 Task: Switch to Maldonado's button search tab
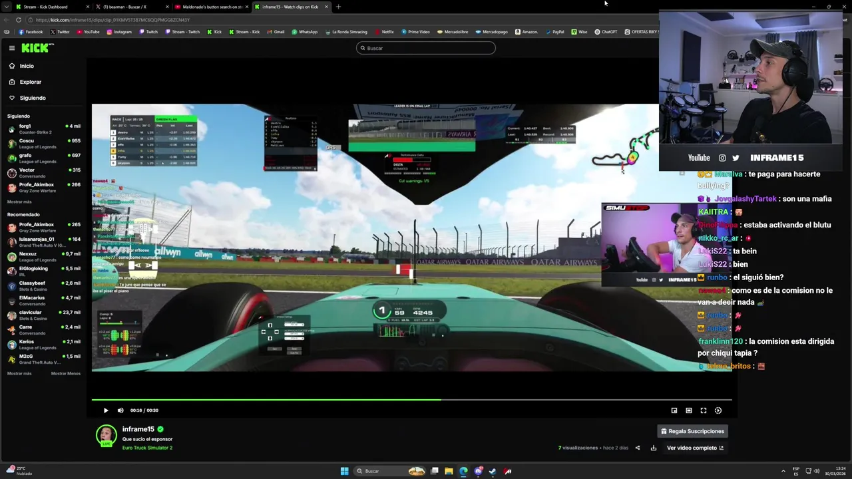(210, 7)
